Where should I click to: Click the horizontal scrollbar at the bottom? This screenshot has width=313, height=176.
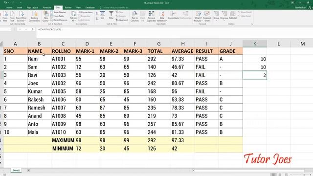tap(249, 171)
